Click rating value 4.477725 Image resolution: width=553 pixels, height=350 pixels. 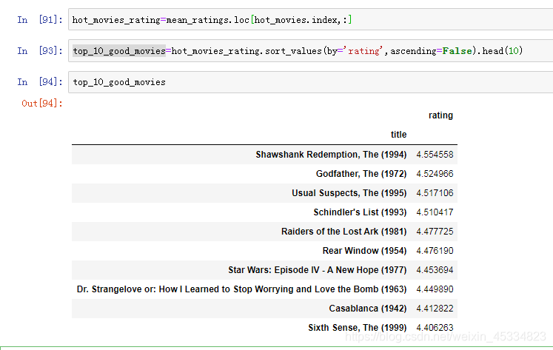pyautogui.click(x=435, y=232)
